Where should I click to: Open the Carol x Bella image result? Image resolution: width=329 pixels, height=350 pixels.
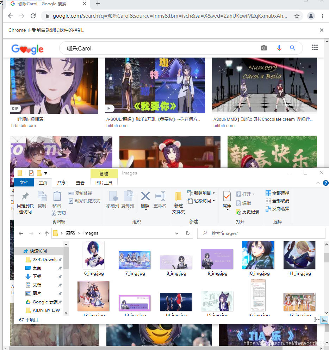[x=265, y=84]
